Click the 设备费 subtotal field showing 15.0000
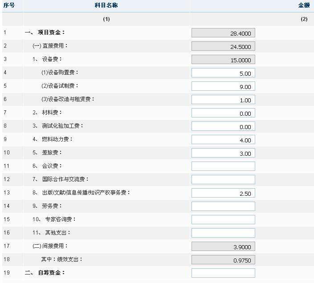Image resolution: width=314 pixels, height=283 pixels. tap(223, 60)
